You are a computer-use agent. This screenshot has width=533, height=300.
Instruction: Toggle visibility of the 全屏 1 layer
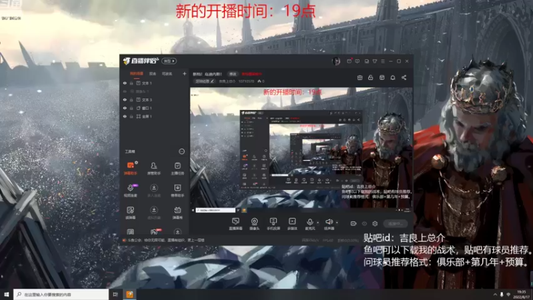coord(125,116)
